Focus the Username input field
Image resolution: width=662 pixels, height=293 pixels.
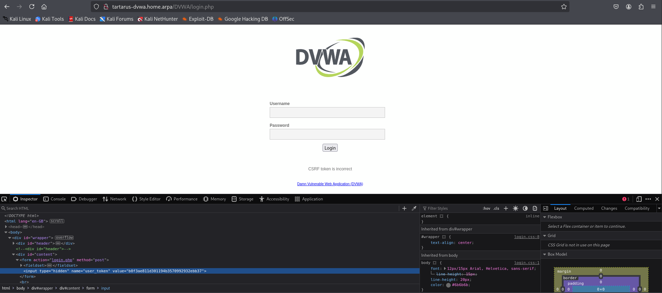point(327,112)
